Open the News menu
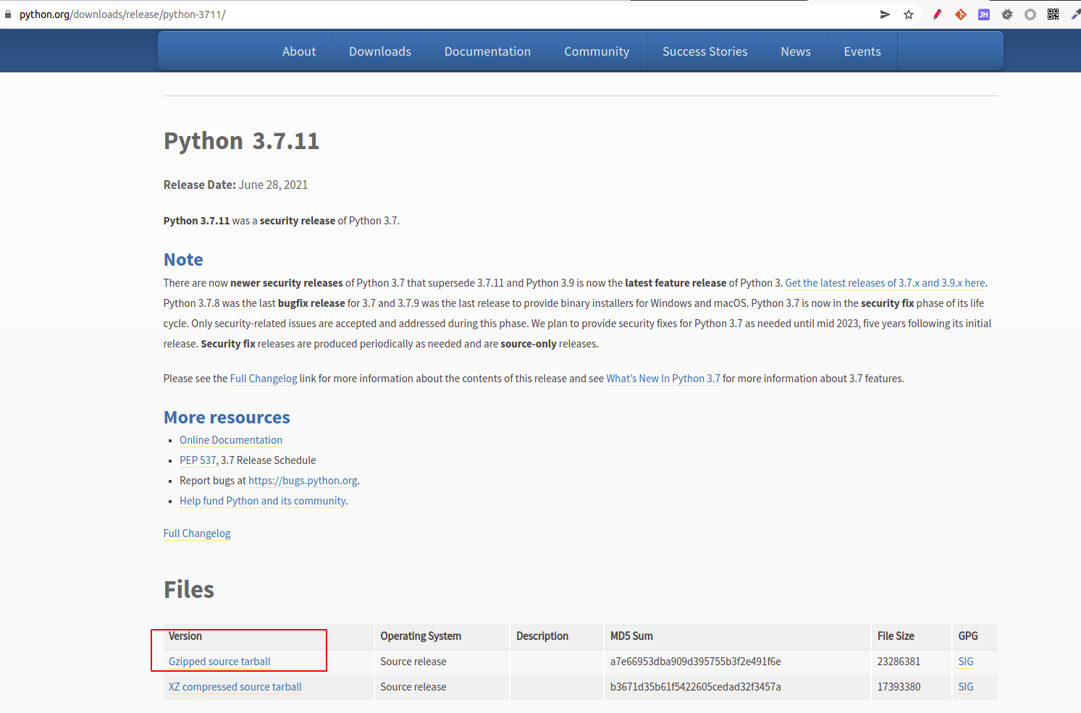This screenshot has width=1081, height=713. coord(796,51)
